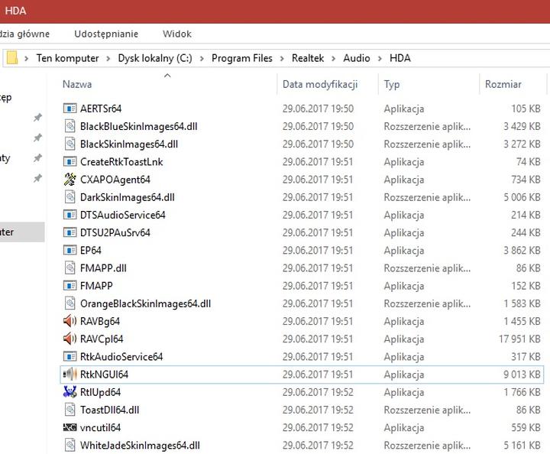Click the size value 5 161 KB

(522, 446)
